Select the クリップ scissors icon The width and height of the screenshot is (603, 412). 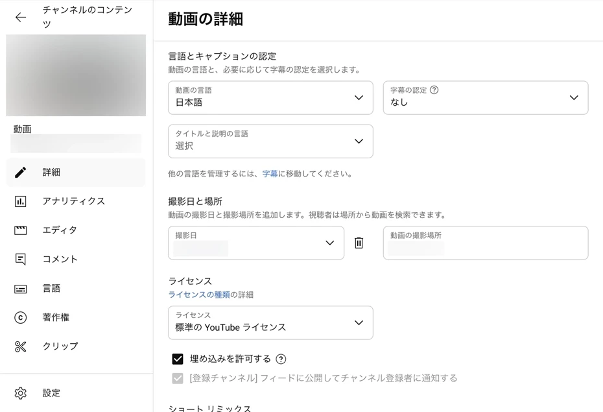(x=22, y=346)
